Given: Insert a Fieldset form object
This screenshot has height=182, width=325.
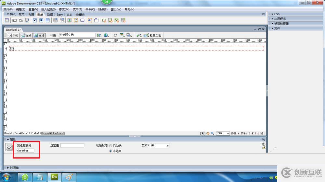Looking at the screenshot, I should [97, 20].
